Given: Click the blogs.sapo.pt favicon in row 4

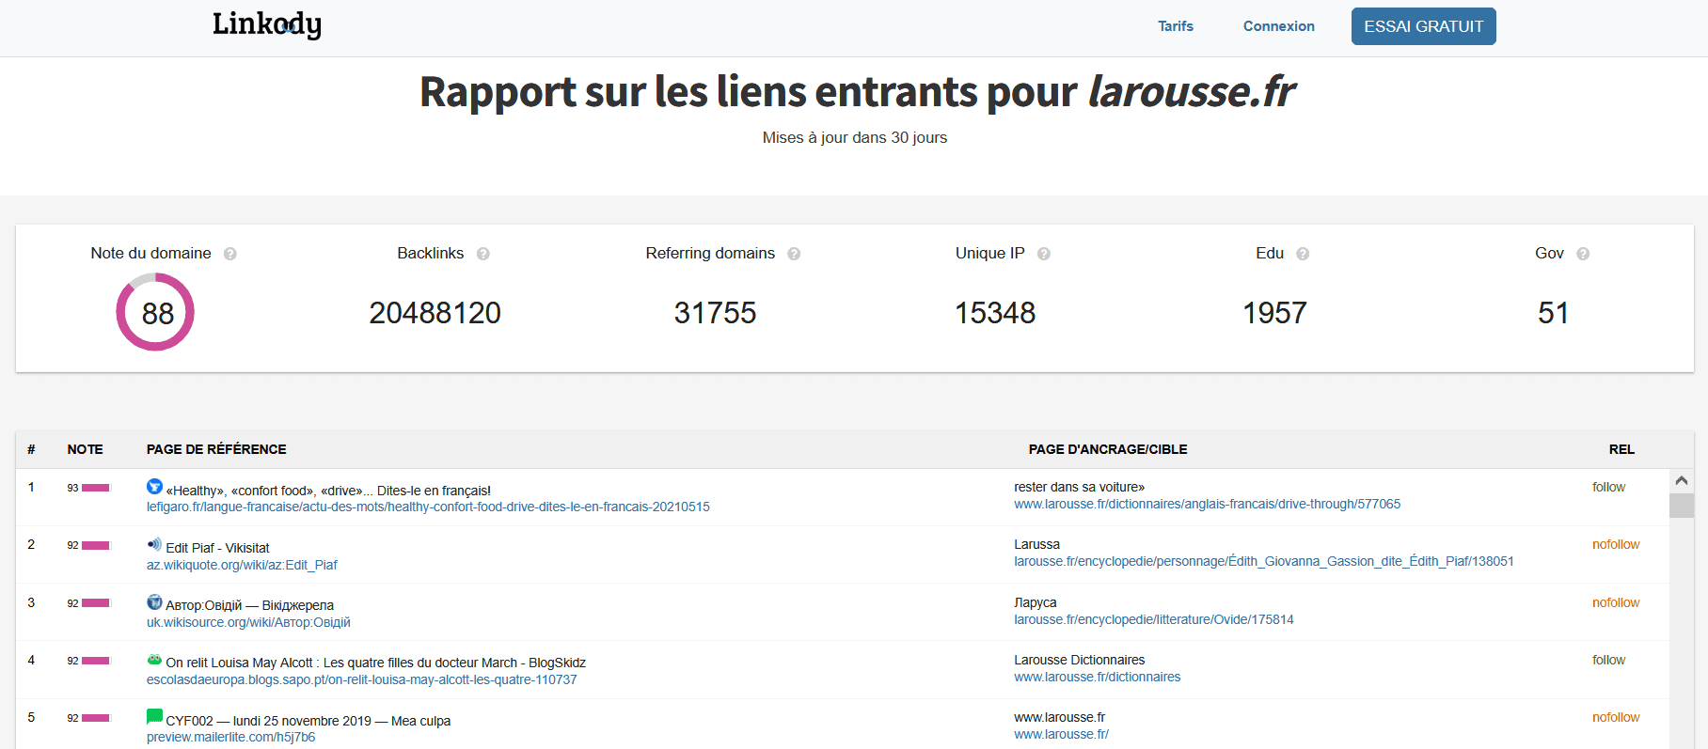Looking at the screenshot, I should click(x=155, y=660).
